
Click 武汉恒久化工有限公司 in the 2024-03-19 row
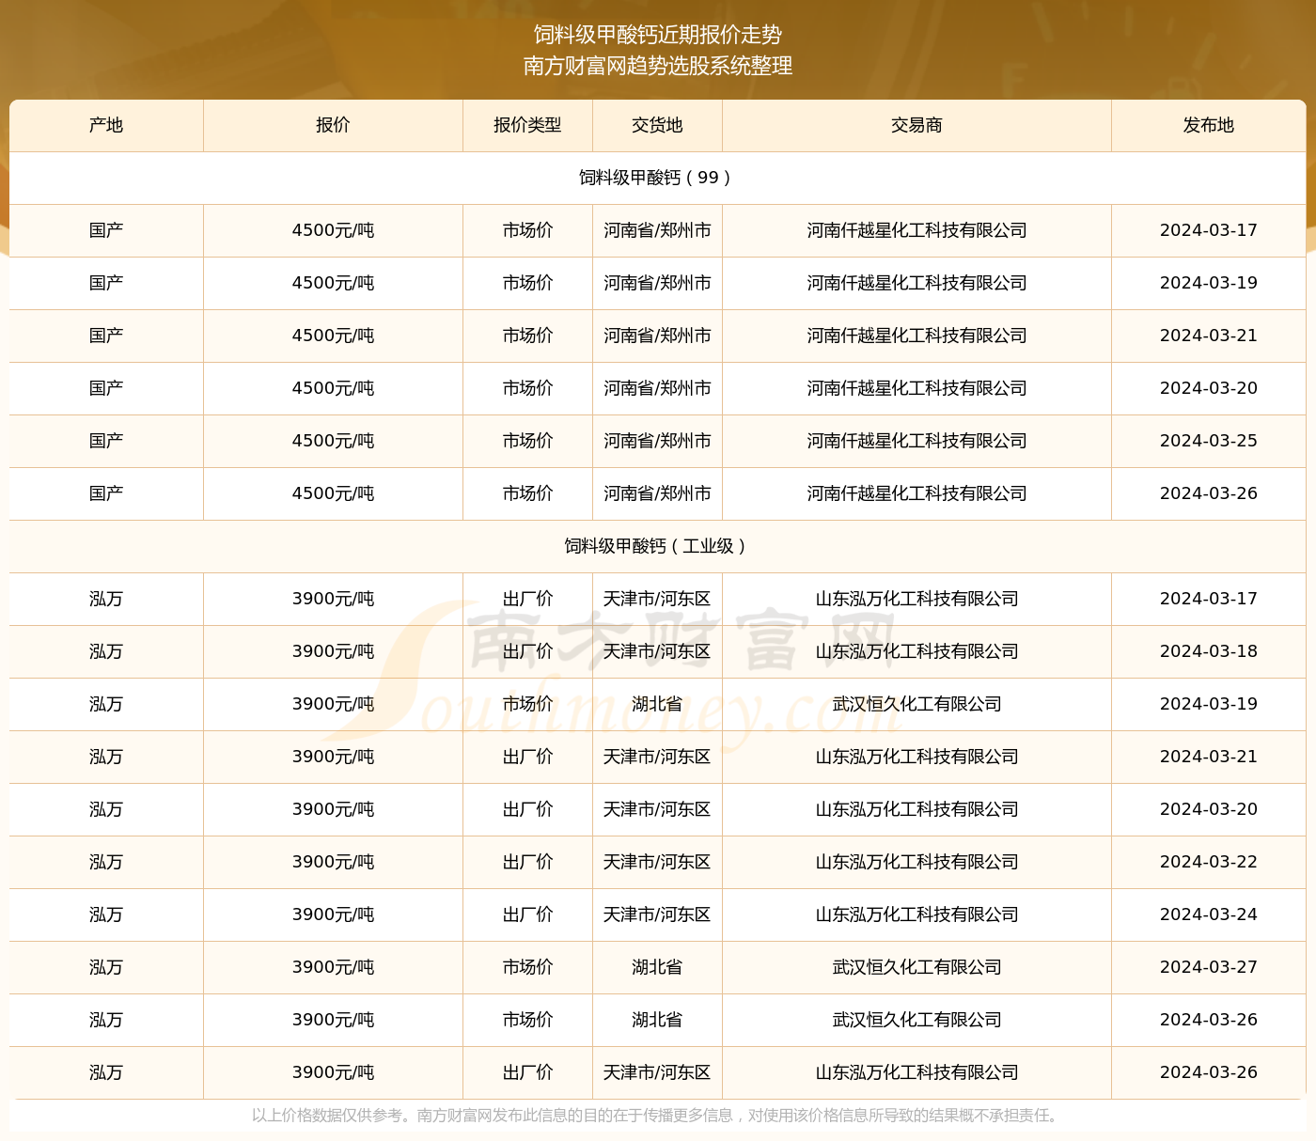pyautogui.click(x=916, y=704)
